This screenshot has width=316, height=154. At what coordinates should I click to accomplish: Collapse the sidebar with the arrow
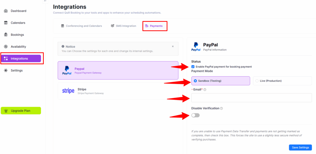45,1
